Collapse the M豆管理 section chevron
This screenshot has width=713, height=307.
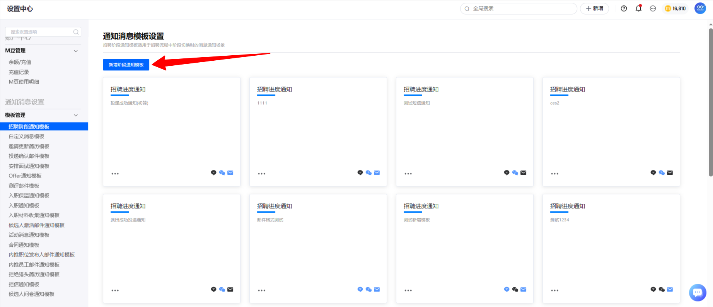click(76, 51)
